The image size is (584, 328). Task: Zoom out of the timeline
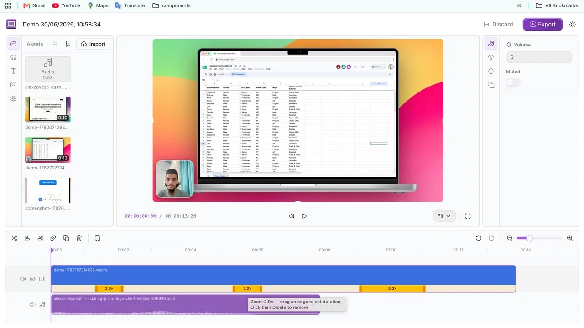(510, 238)
